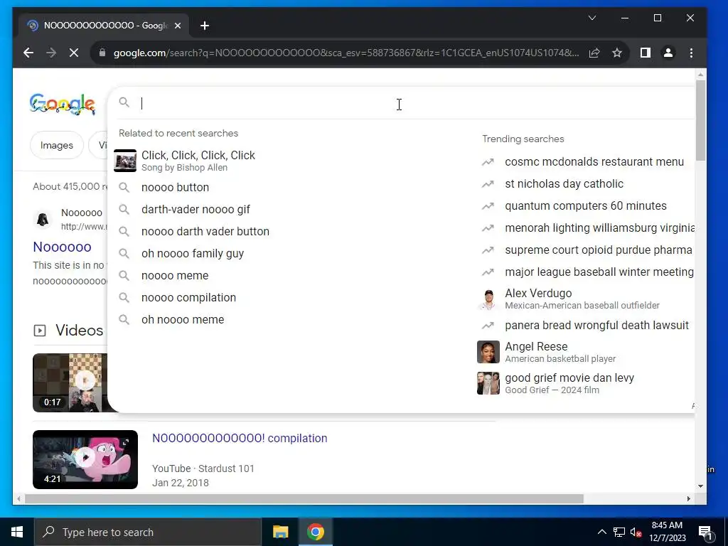Screen dimensions: 728x546
Task: Play the 4:21 compilation video thumbnail
Action: pyautogui.click(x=85, y=460)
